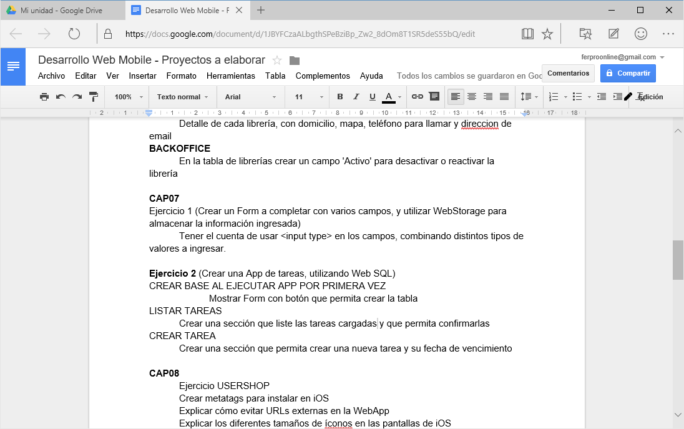Close Desarrollo Web Mobile tab
The image size is (684, 429).
[x=239, y=11]
